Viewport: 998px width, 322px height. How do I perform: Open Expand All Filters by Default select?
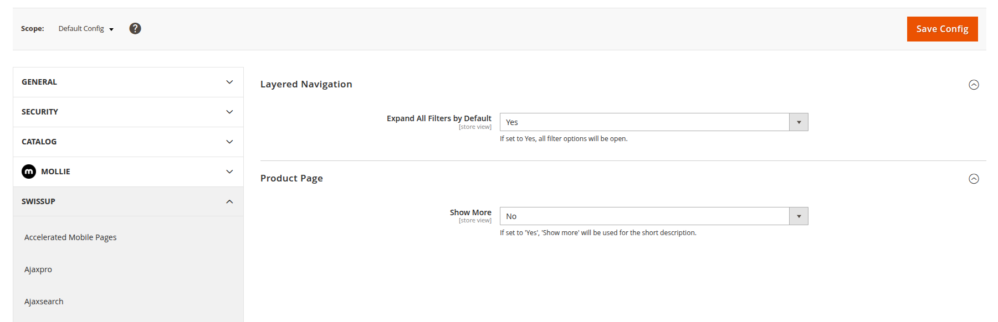click(x=654, y=122)
